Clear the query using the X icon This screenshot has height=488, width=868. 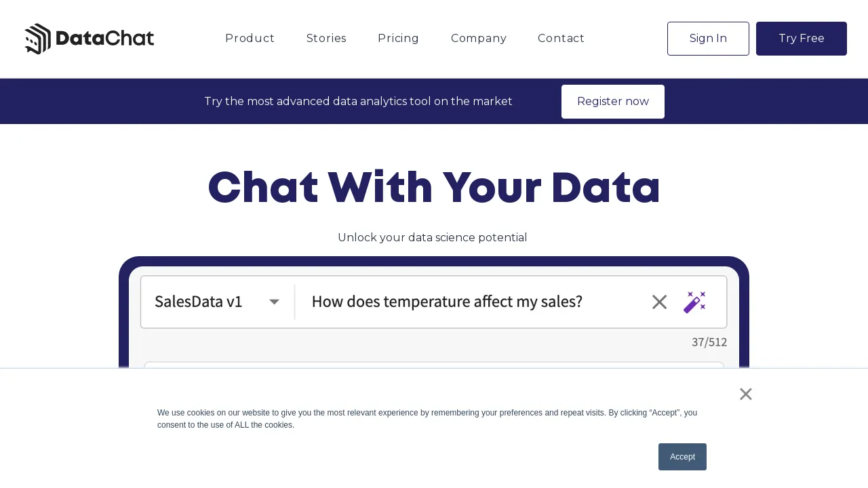(x=658, y=302)
